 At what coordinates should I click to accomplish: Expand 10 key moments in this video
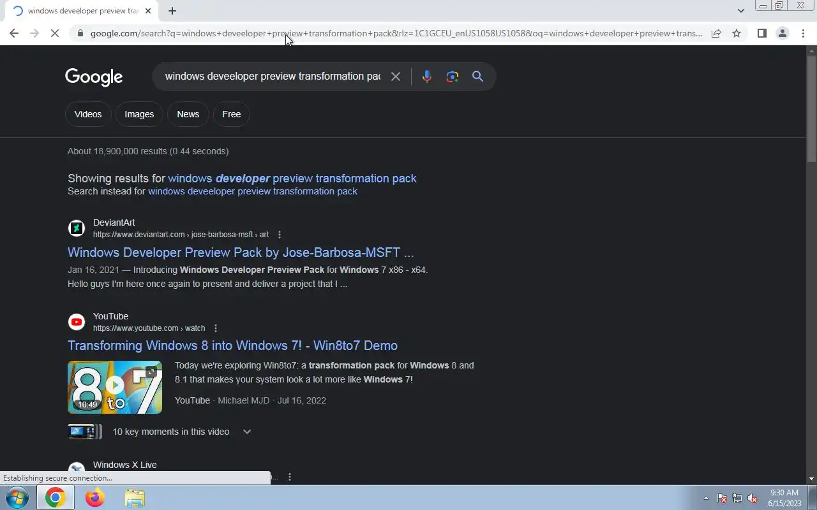click(x=247, y=432)
